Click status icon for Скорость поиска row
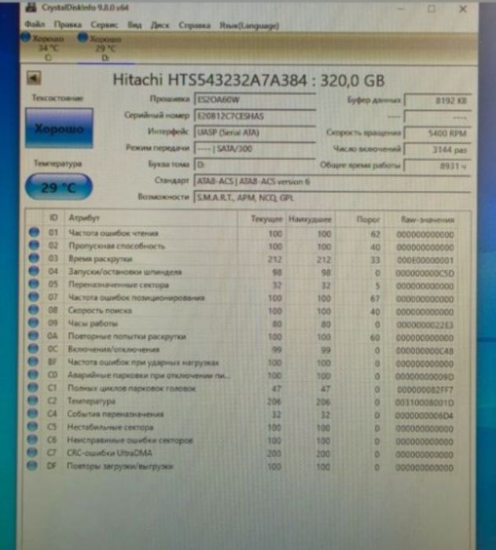 (x=33, y=310)
